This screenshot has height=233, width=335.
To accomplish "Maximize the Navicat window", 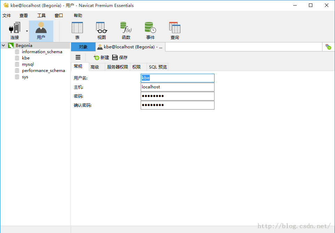I will click(311, 5).
